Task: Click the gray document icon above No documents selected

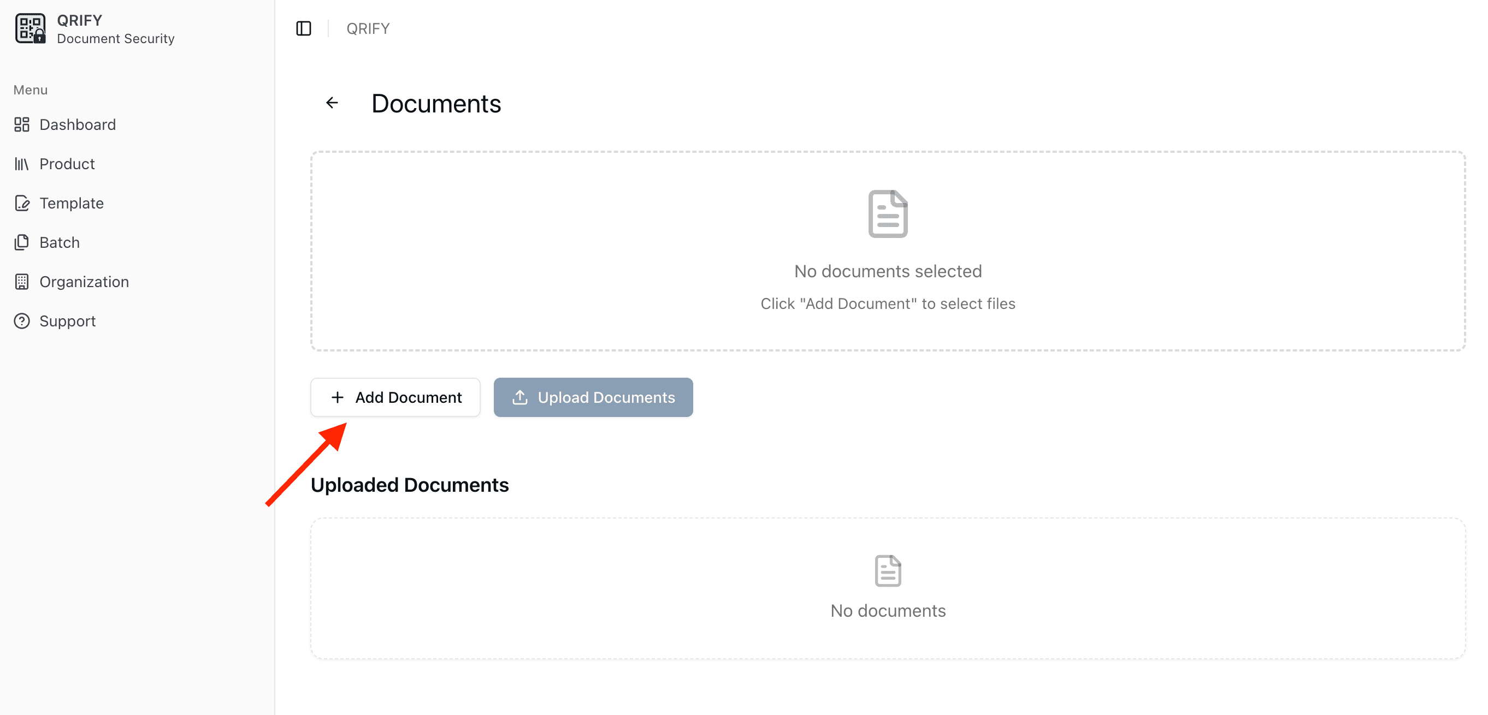Action: pyautogui.click(x=887, y=214)
